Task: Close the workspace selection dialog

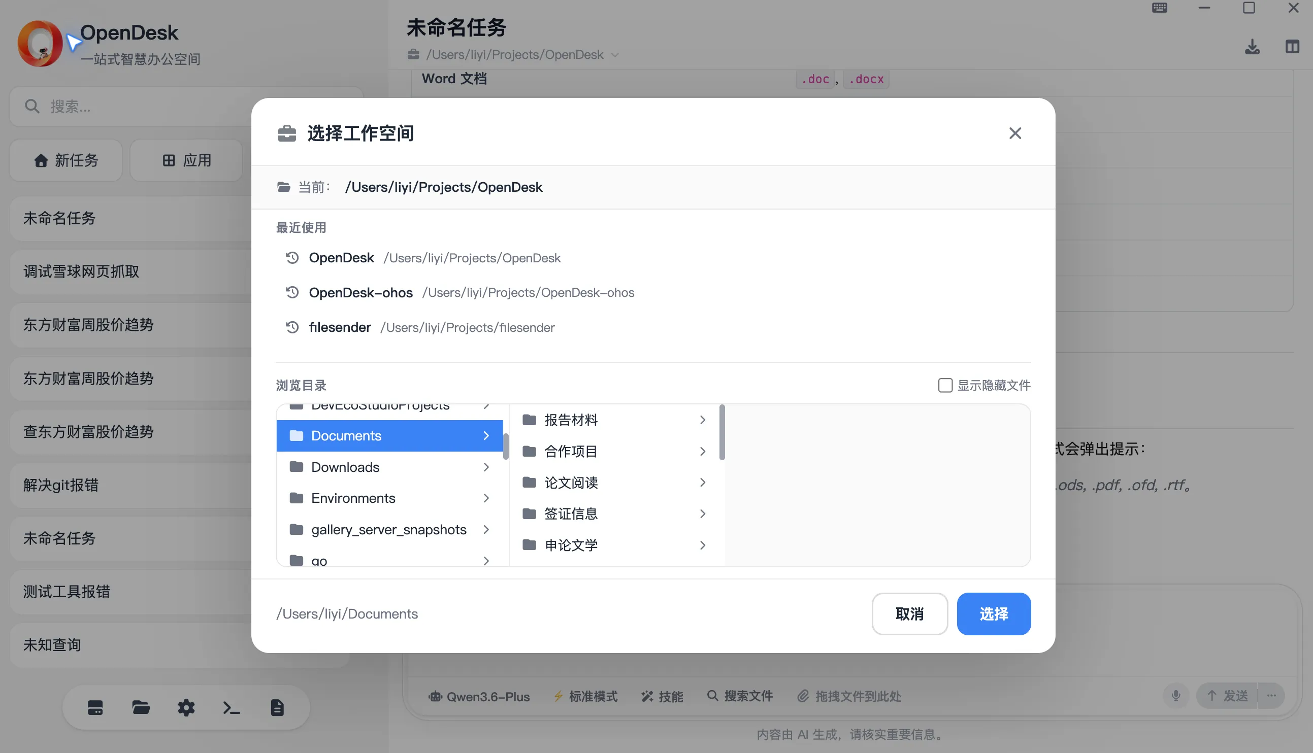Action: (1015, 133)
